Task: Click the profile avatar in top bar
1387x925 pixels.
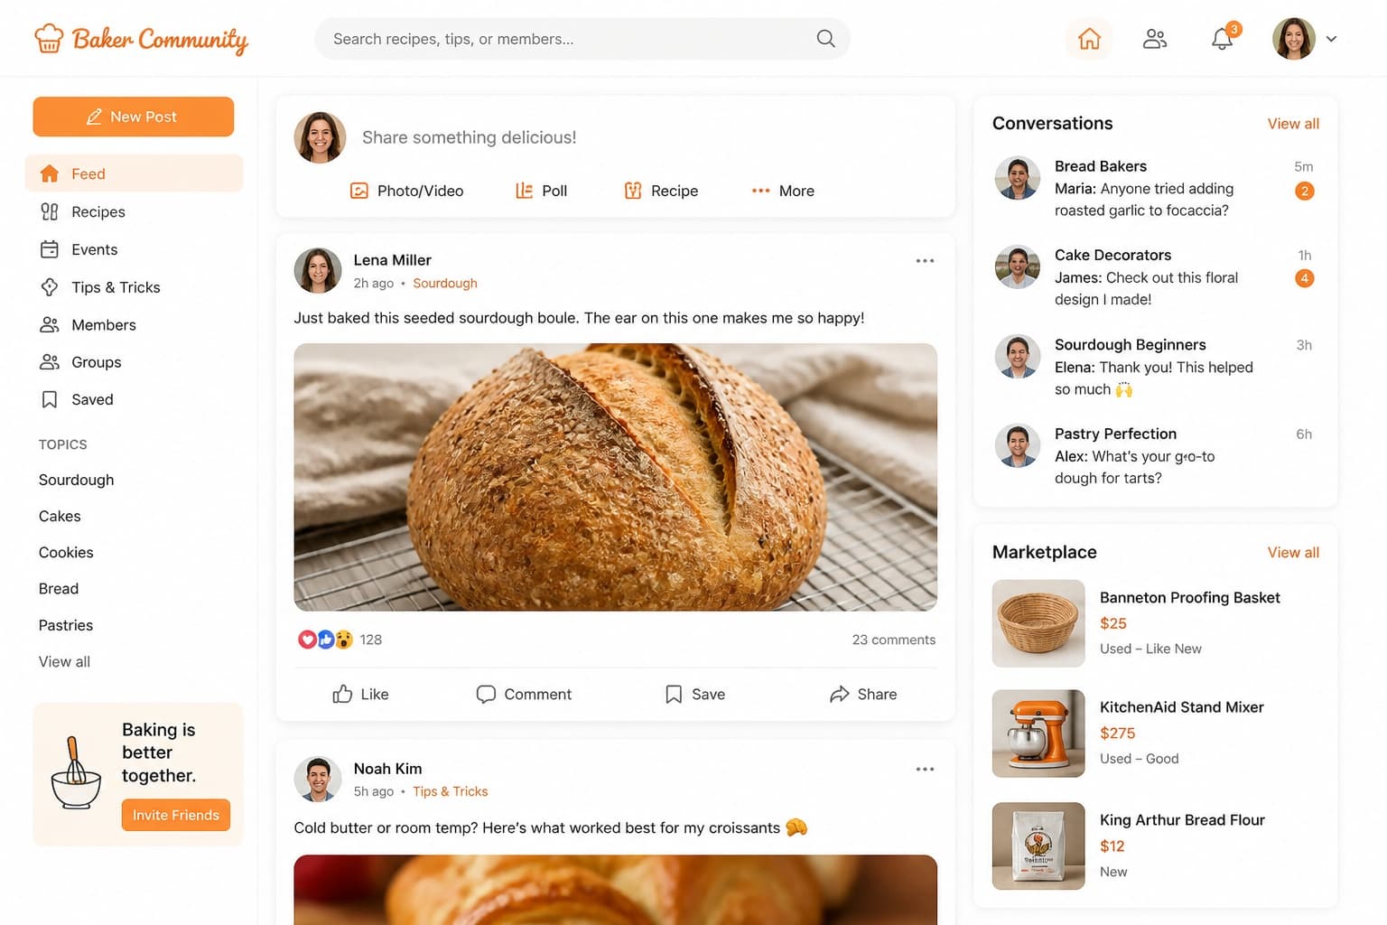Action: coord(1294,39)
